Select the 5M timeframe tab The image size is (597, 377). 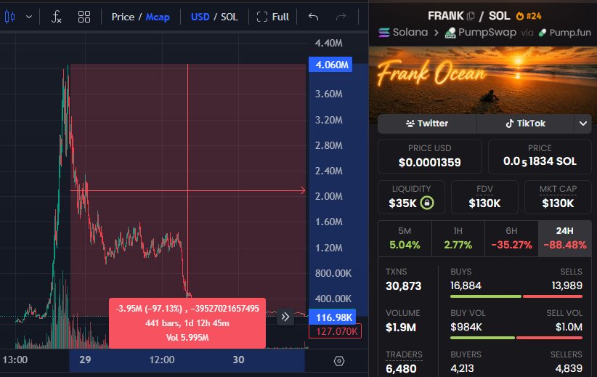pyautogui.click(x=405, y=239)
